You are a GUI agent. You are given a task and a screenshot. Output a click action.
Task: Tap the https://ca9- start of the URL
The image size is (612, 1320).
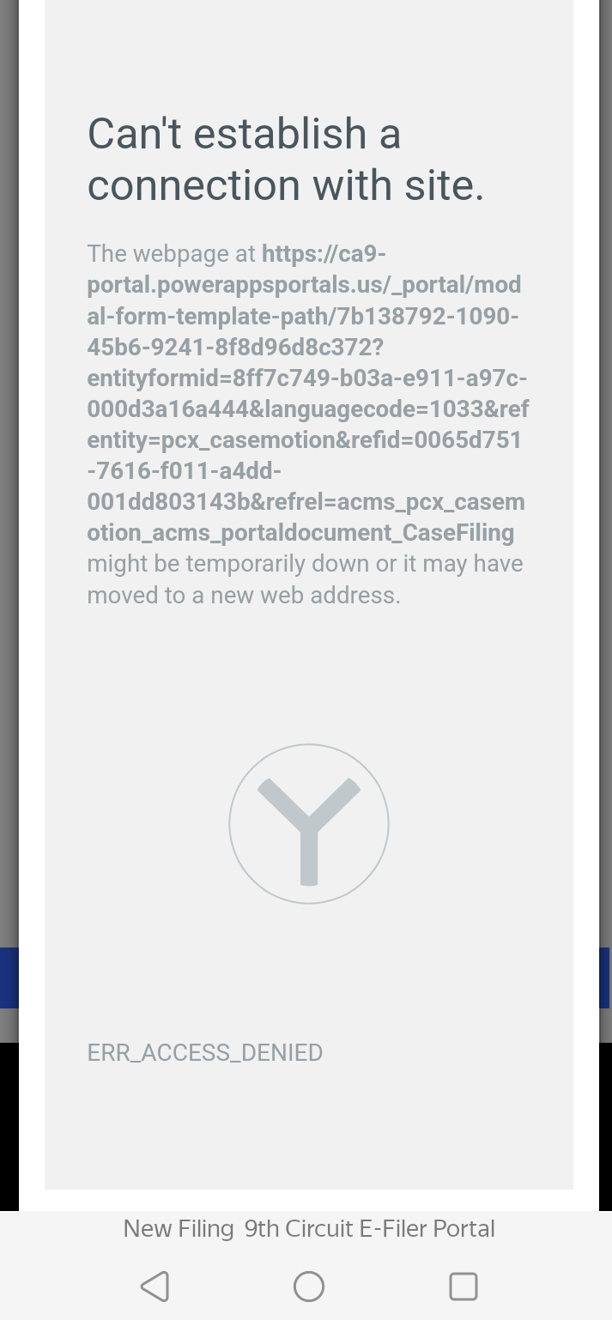tap(324, 254)
